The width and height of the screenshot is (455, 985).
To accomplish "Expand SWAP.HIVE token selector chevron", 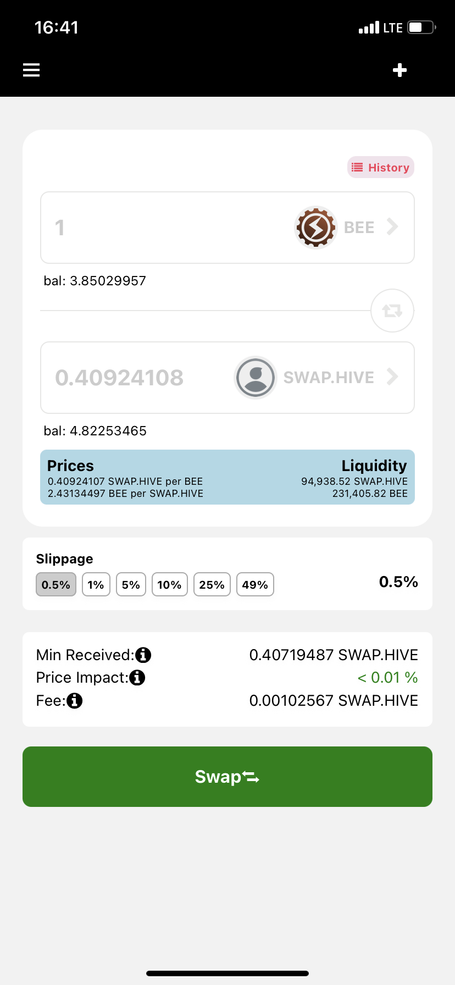I will [x=392, y=377].
